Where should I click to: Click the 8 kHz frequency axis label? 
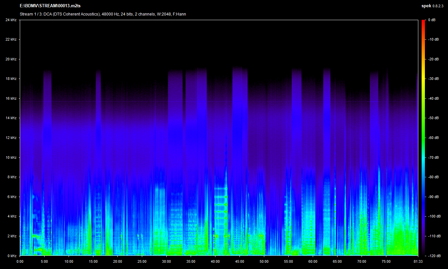pos(12,177)
